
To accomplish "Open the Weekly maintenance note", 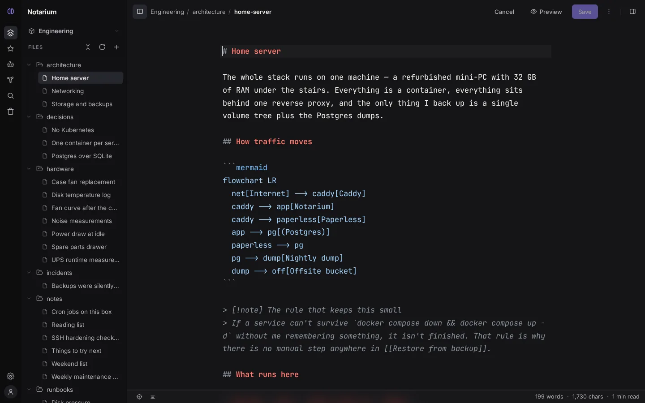I will point(81,377).
